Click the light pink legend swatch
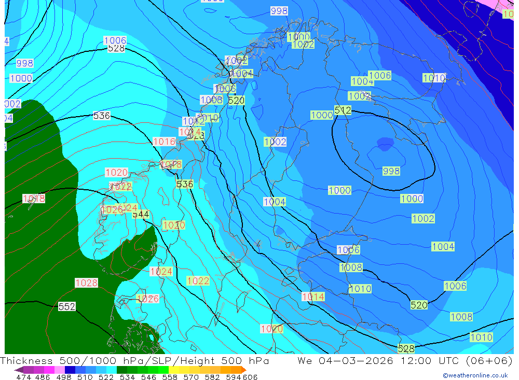 pos(60,370)
